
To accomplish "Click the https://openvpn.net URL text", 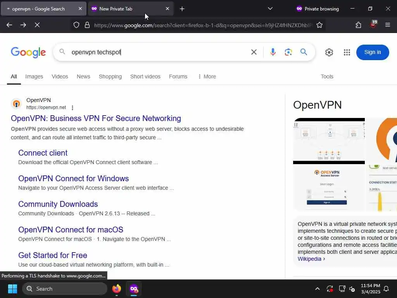I will [46, 107].
